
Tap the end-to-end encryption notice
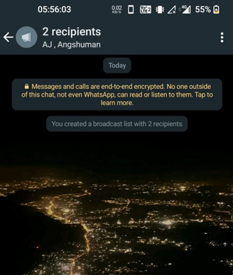tap(117, 95)
